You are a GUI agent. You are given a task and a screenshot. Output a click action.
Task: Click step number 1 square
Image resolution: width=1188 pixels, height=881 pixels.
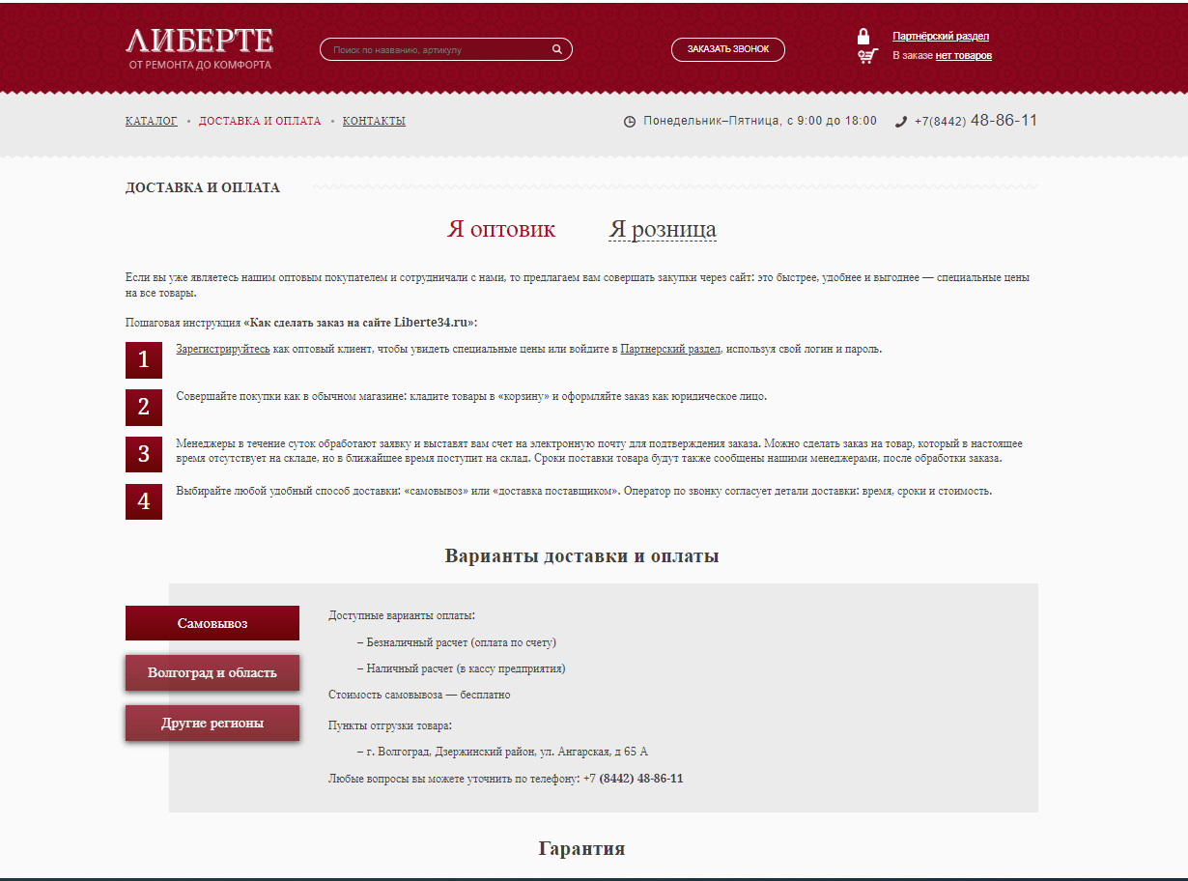(144, 360)
